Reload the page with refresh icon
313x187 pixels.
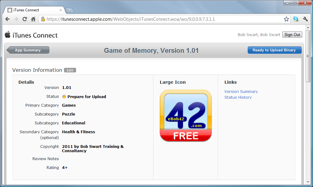[25, 19]
